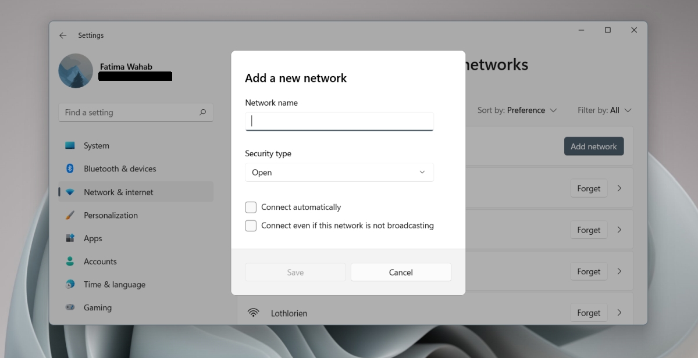Click the back arrow in Settings
The width and height of the screenshot is (698, 358).
[63, 35]
